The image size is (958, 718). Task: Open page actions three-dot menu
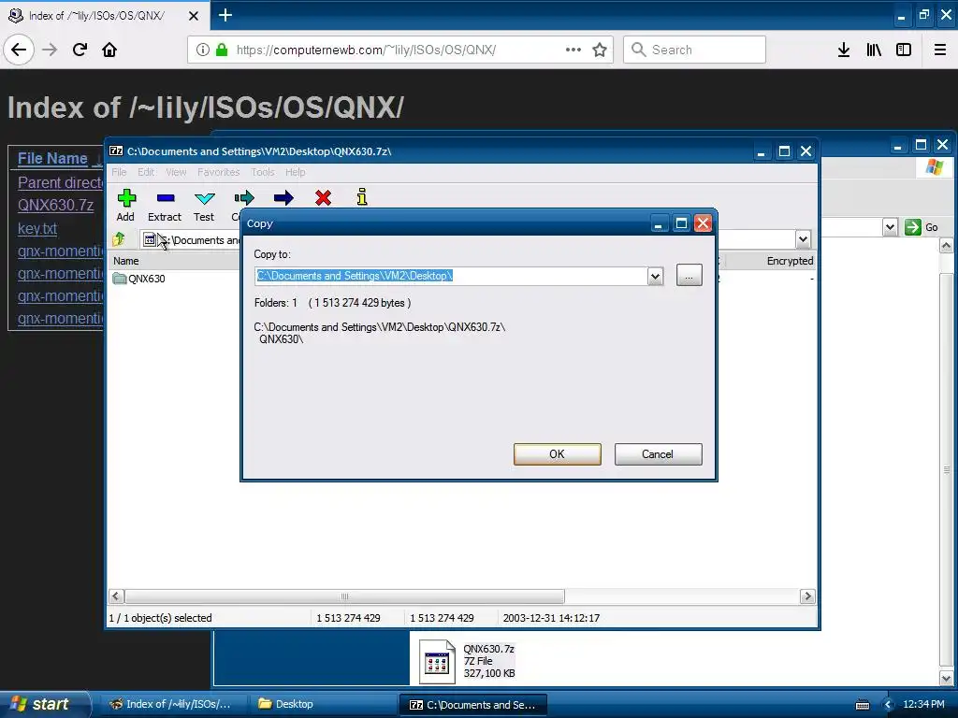573,50
